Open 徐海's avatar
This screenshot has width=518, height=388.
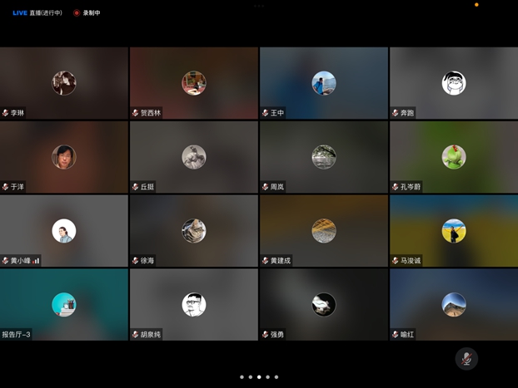(194, 231)
